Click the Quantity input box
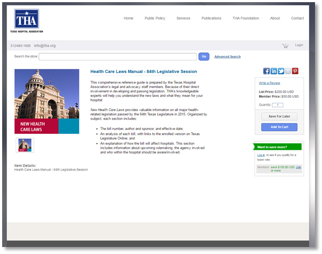 pyautogui.click(x=277, y=105)
